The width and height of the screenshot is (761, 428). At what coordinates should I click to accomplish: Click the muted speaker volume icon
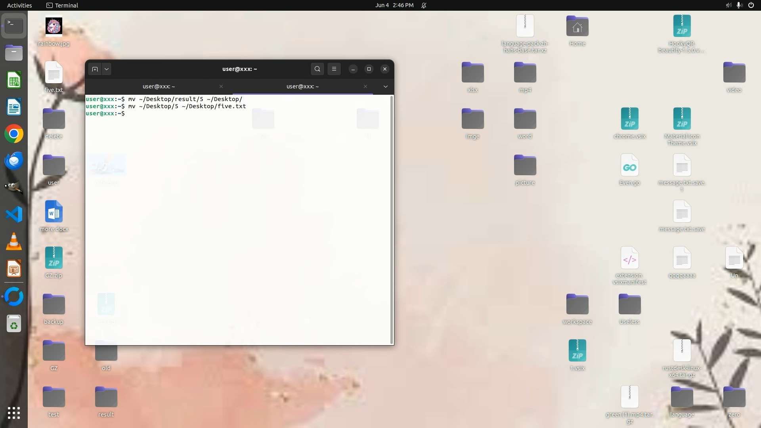[x=728, y=5]
